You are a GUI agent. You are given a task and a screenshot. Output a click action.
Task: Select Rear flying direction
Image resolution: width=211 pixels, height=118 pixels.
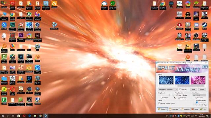pyautogui.click(x=183, y=95)
